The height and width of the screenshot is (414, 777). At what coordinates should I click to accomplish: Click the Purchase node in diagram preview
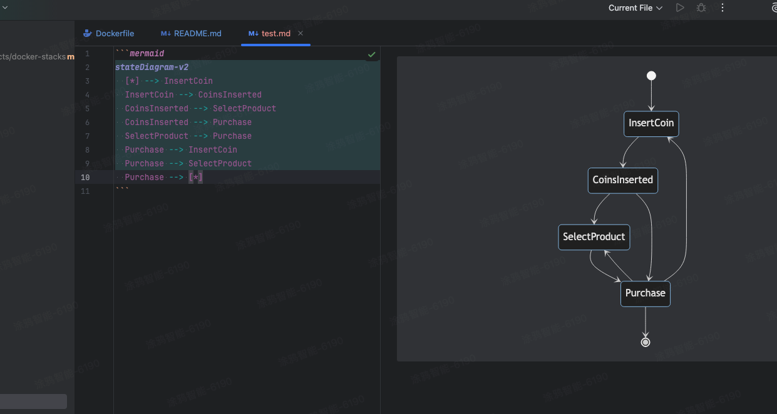click(x=646, y=293)
